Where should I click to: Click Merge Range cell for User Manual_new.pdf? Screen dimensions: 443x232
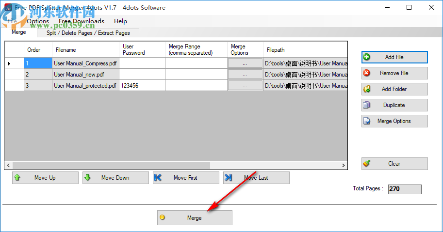(197, 75)
